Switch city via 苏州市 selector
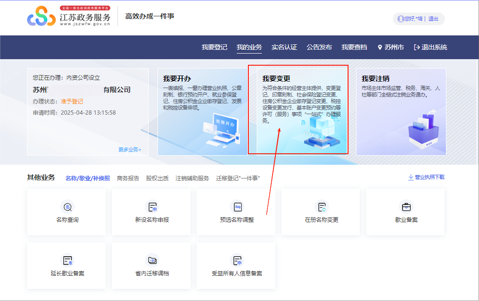The image size is (479, 301). 394,48
